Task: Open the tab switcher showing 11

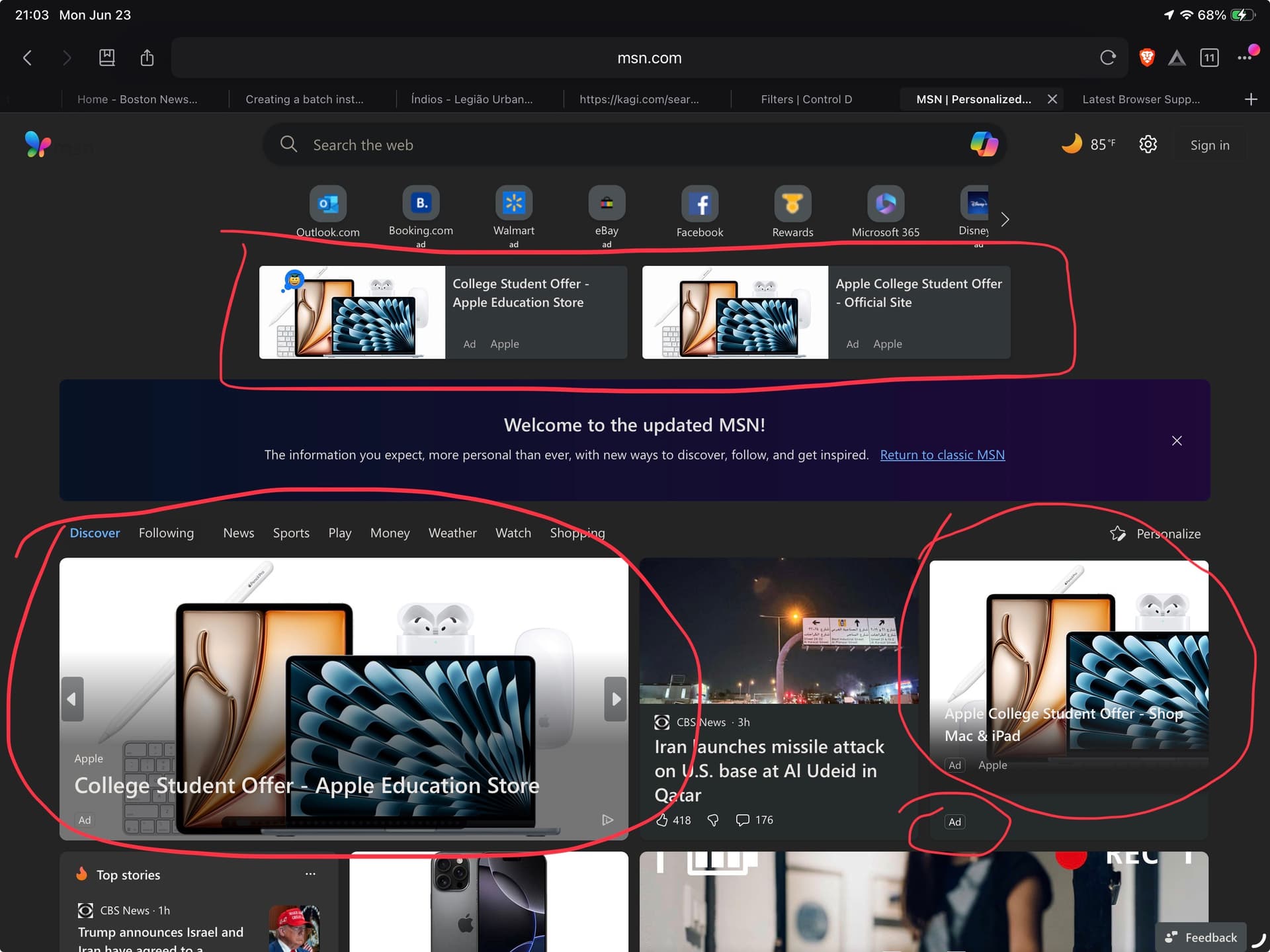Action: click(x=1210, y=58)
